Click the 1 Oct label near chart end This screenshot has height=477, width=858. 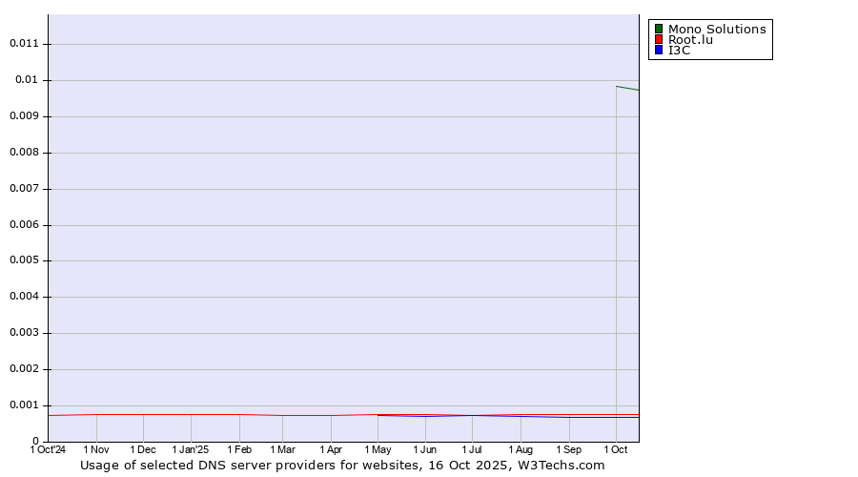point(616,449)
